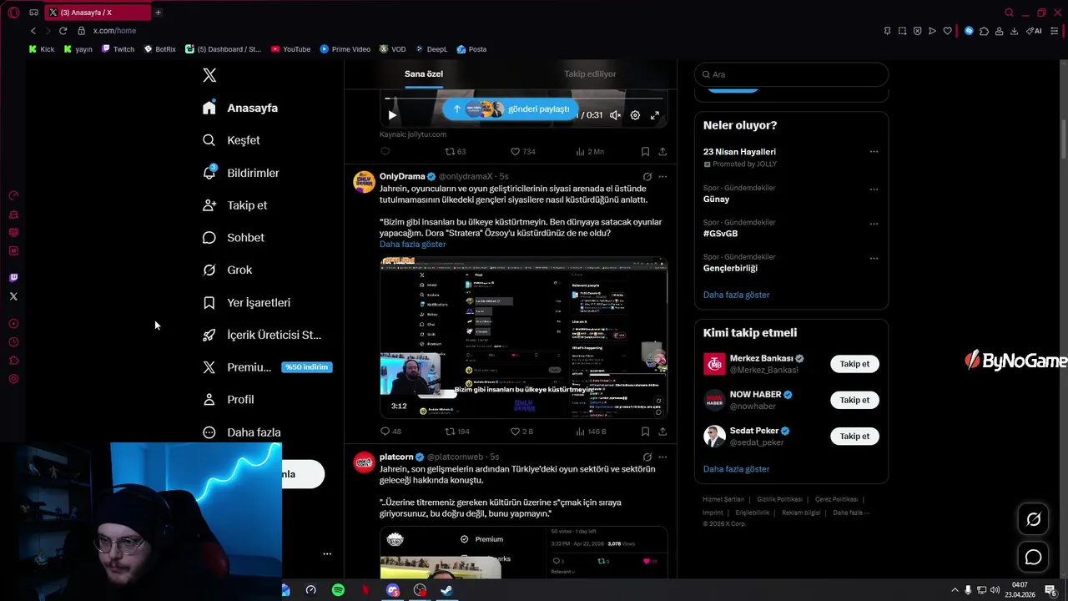Follow Merkez Bankası account
The image size is (1068, 601).
click(x=854, y=364)
